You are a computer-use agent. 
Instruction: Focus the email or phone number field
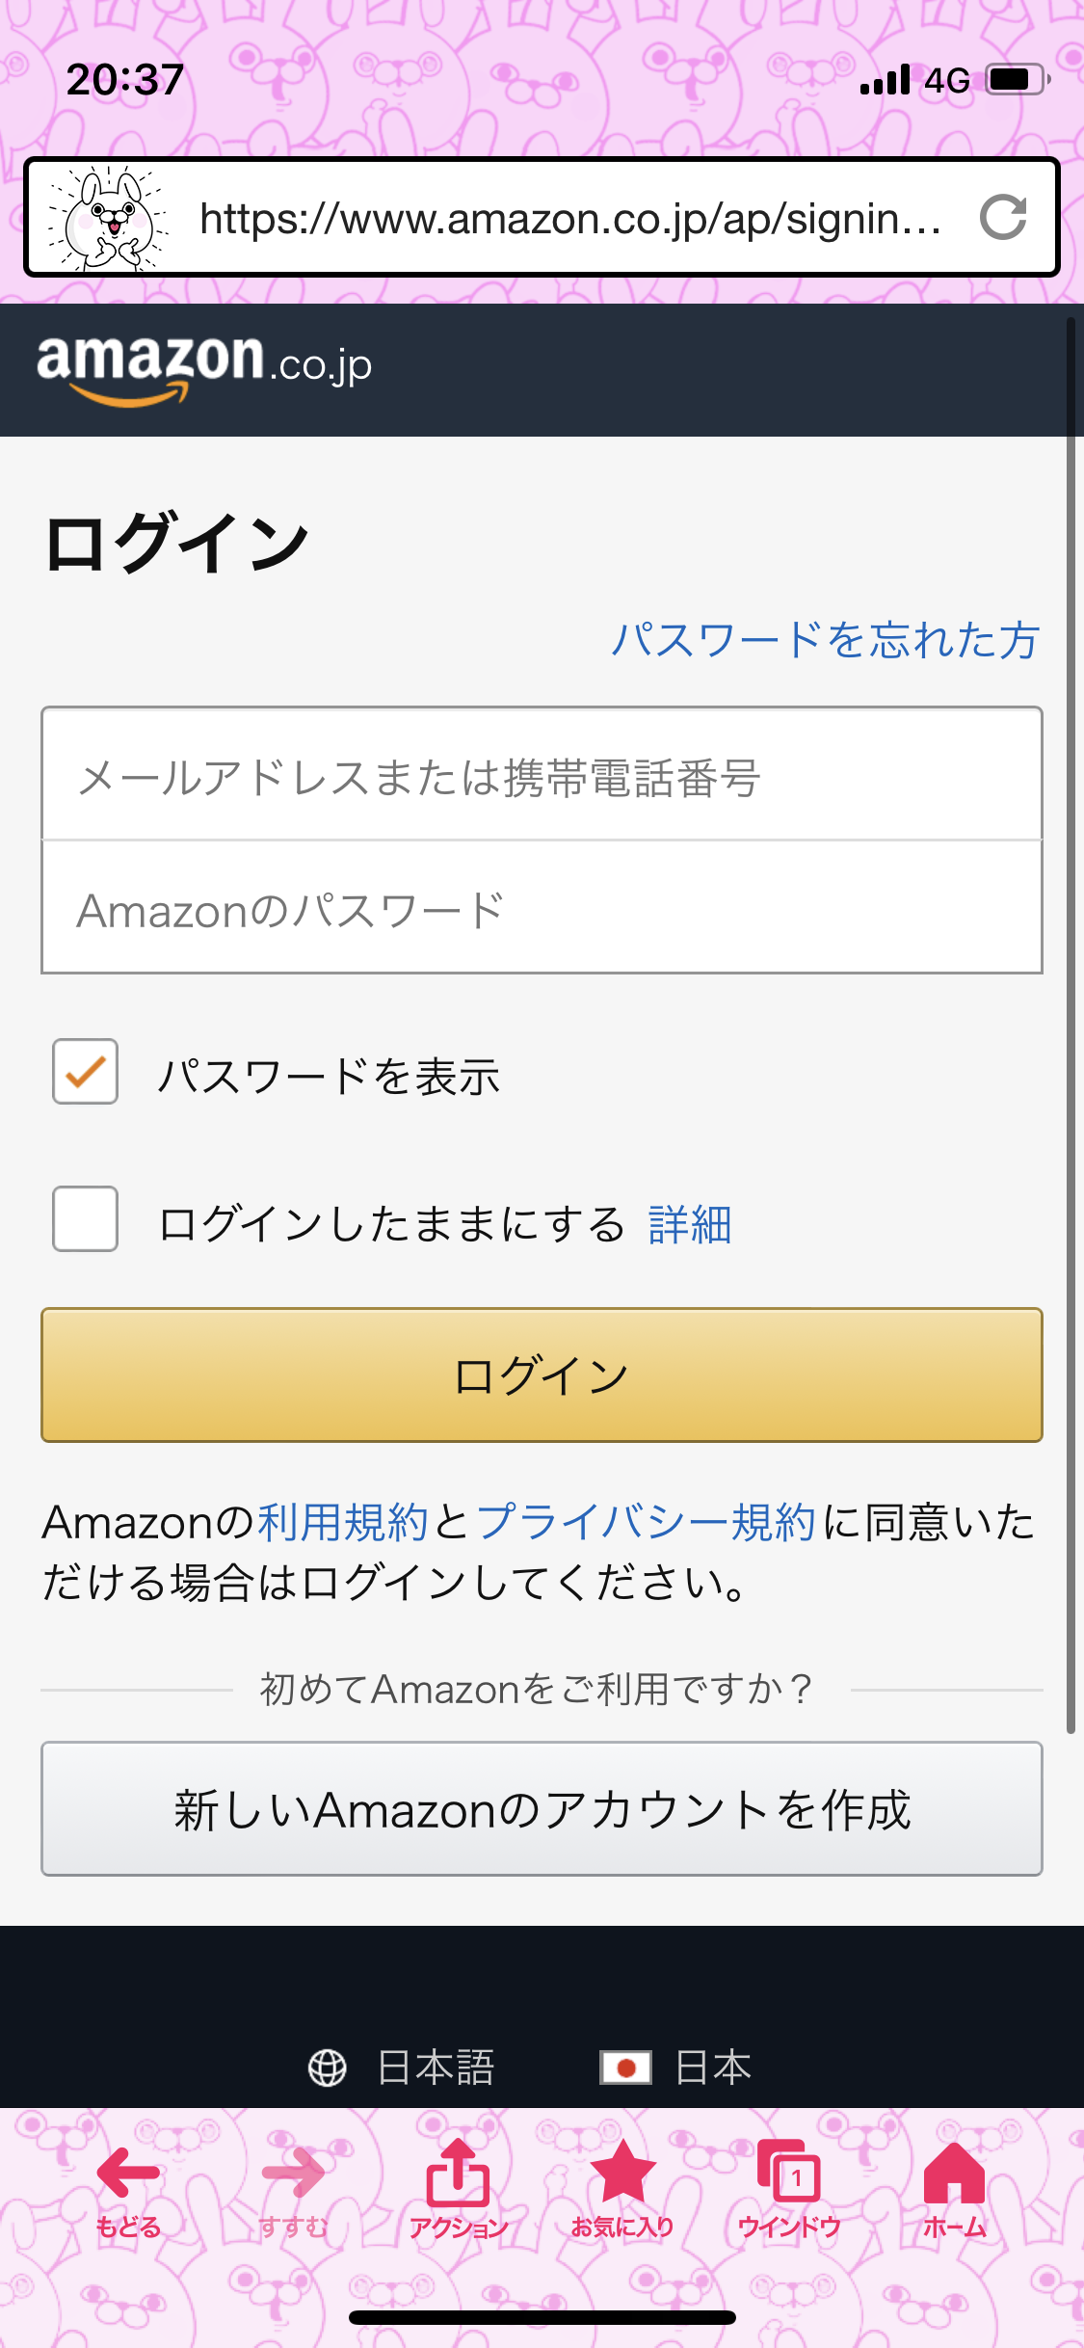point(542,776)
